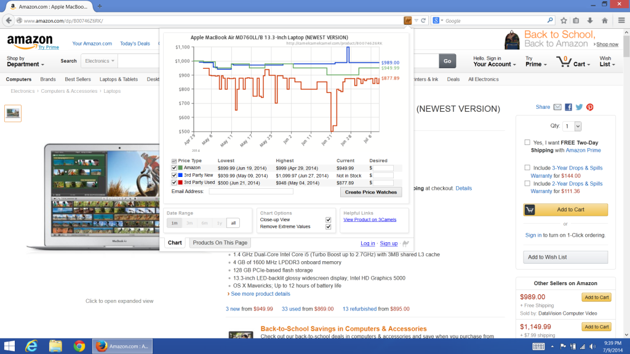
Task: Check FREE Two-Day Shipping with Prime
Action: pyautogui.click(x=527, y=142)
